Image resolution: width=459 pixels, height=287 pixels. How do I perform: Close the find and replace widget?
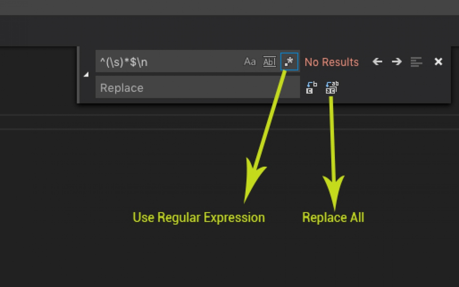coord(438,62)
